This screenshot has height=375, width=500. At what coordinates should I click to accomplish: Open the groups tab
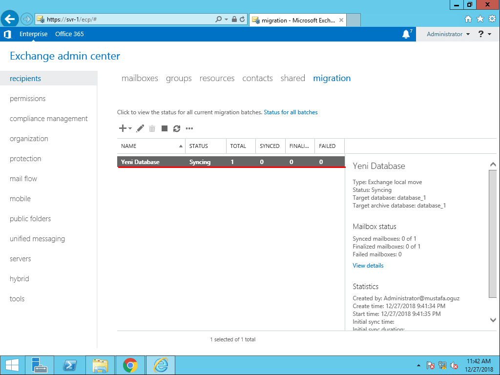click(x=179, y=78)
